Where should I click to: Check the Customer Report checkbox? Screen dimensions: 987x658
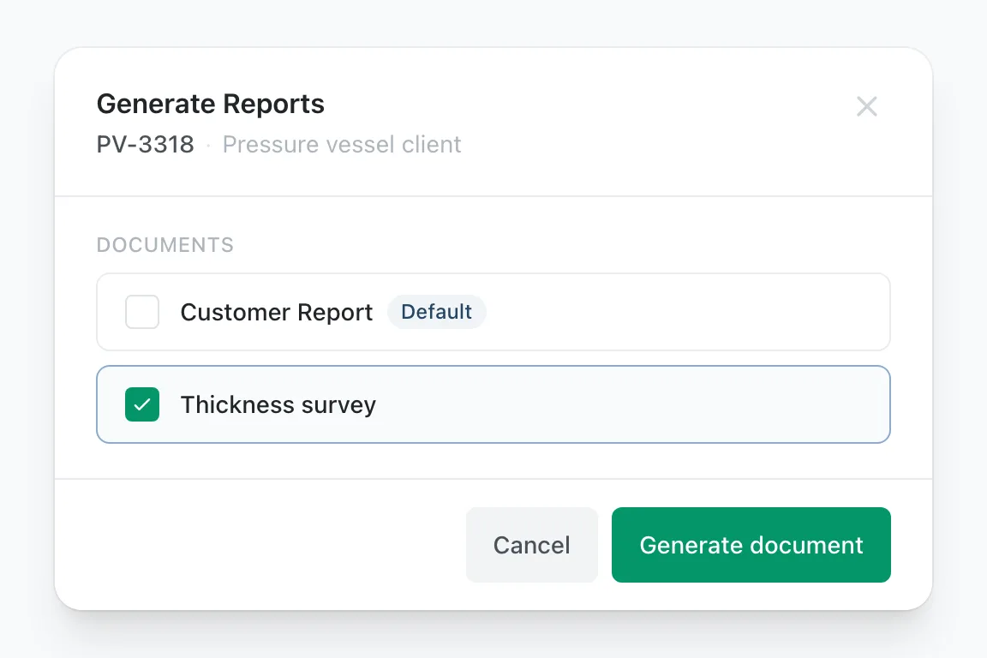(x=142, y=312)
